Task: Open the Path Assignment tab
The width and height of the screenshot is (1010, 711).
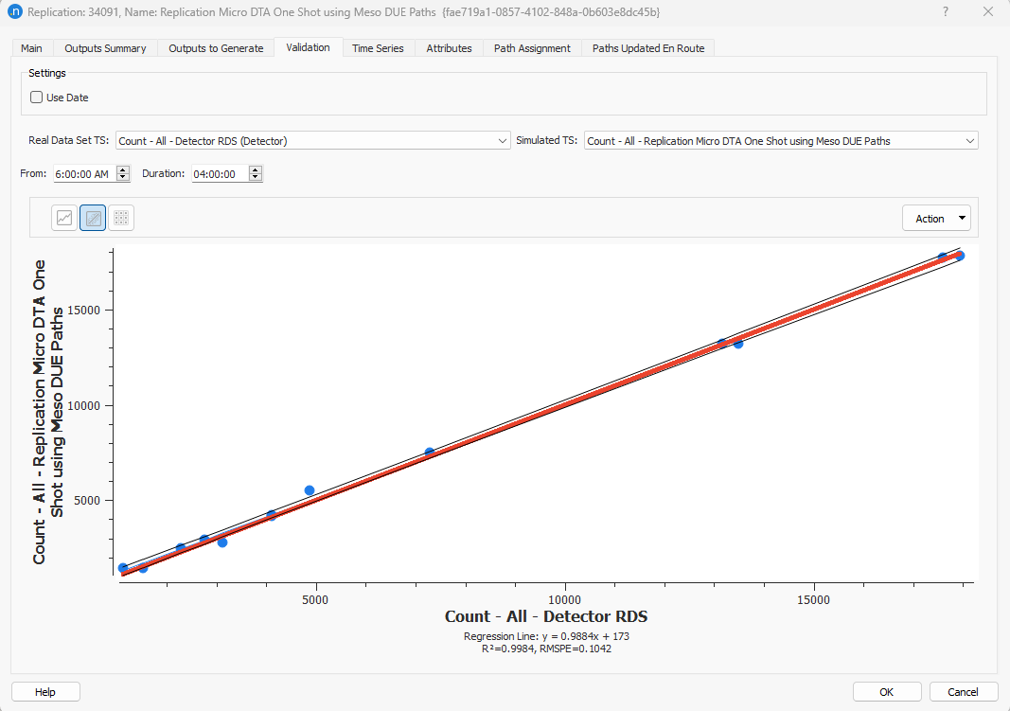Action: [531, 47]
